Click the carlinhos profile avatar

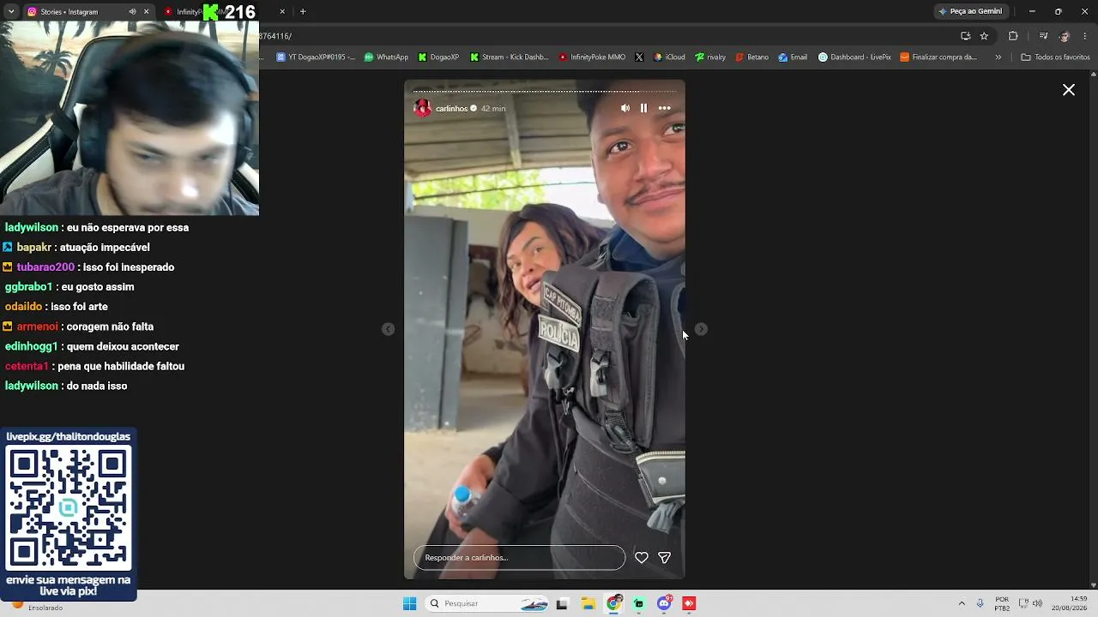coord(422,108)
